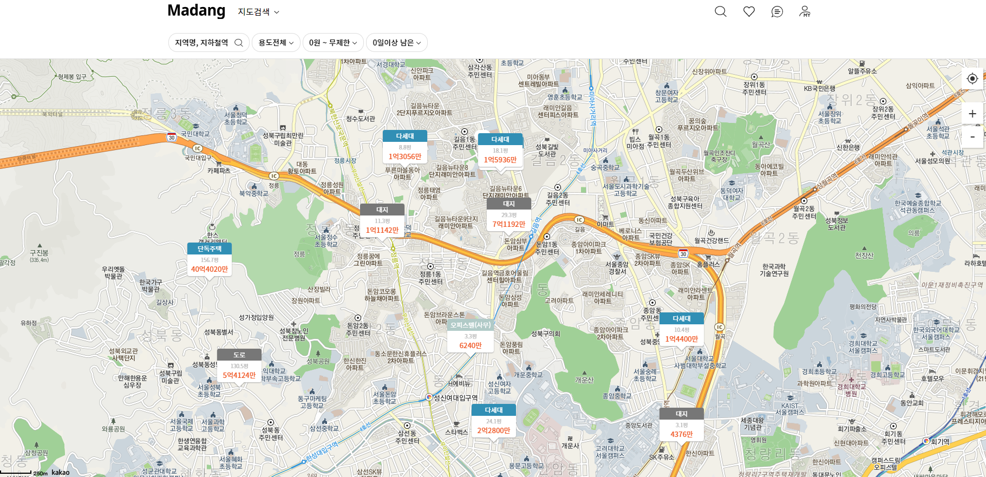986x477 pixels.
Task: Open the chat messages icon
Action: (x=777, y=11)
